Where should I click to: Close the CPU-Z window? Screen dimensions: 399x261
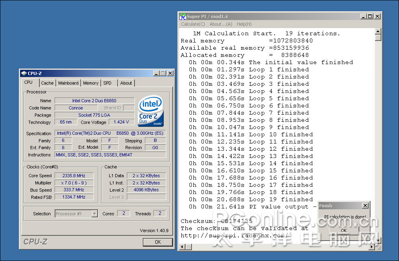tap(170, 73)
